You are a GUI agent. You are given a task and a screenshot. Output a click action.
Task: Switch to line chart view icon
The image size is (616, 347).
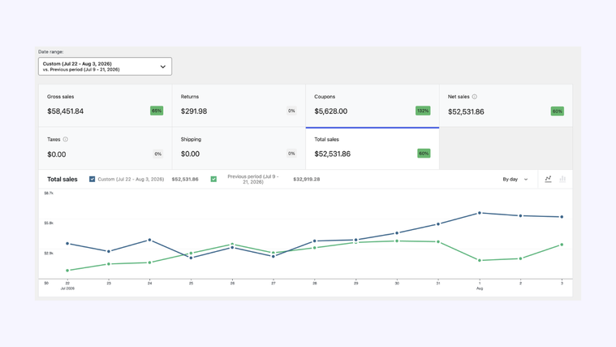click(x=548, y=179)
